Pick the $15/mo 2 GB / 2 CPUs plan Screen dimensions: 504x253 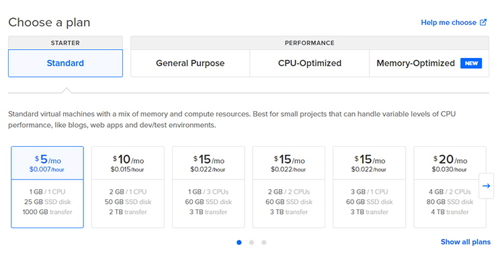(289, 187)
